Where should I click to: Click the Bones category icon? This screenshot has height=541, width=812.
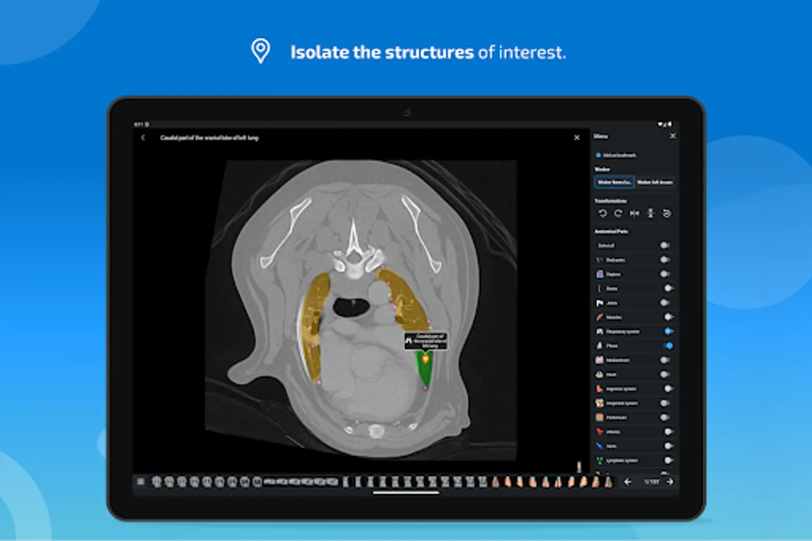click(x=599, y=289)
